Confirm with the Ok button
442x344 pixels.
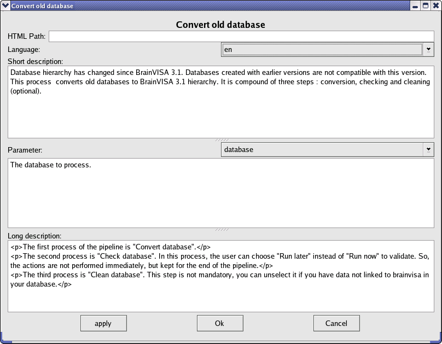point(220,323)
